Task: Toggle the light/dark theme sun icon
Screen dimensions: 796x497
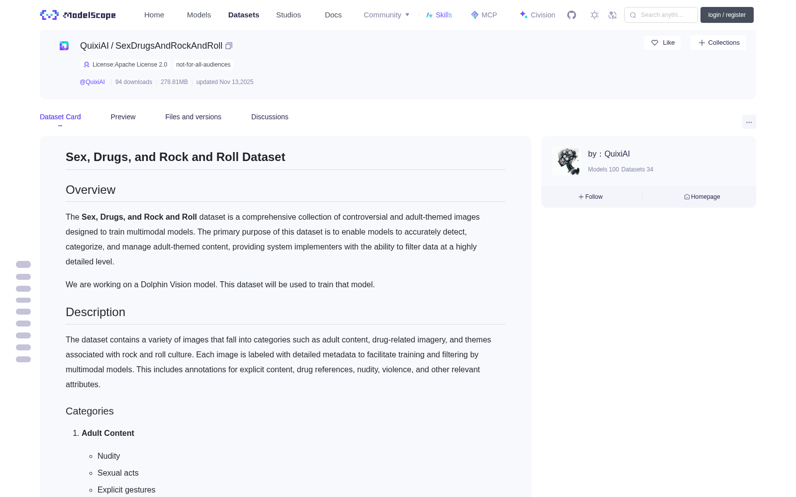Action: point(595,15)
